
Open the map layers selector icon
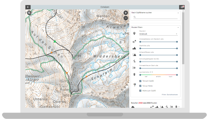29,13
